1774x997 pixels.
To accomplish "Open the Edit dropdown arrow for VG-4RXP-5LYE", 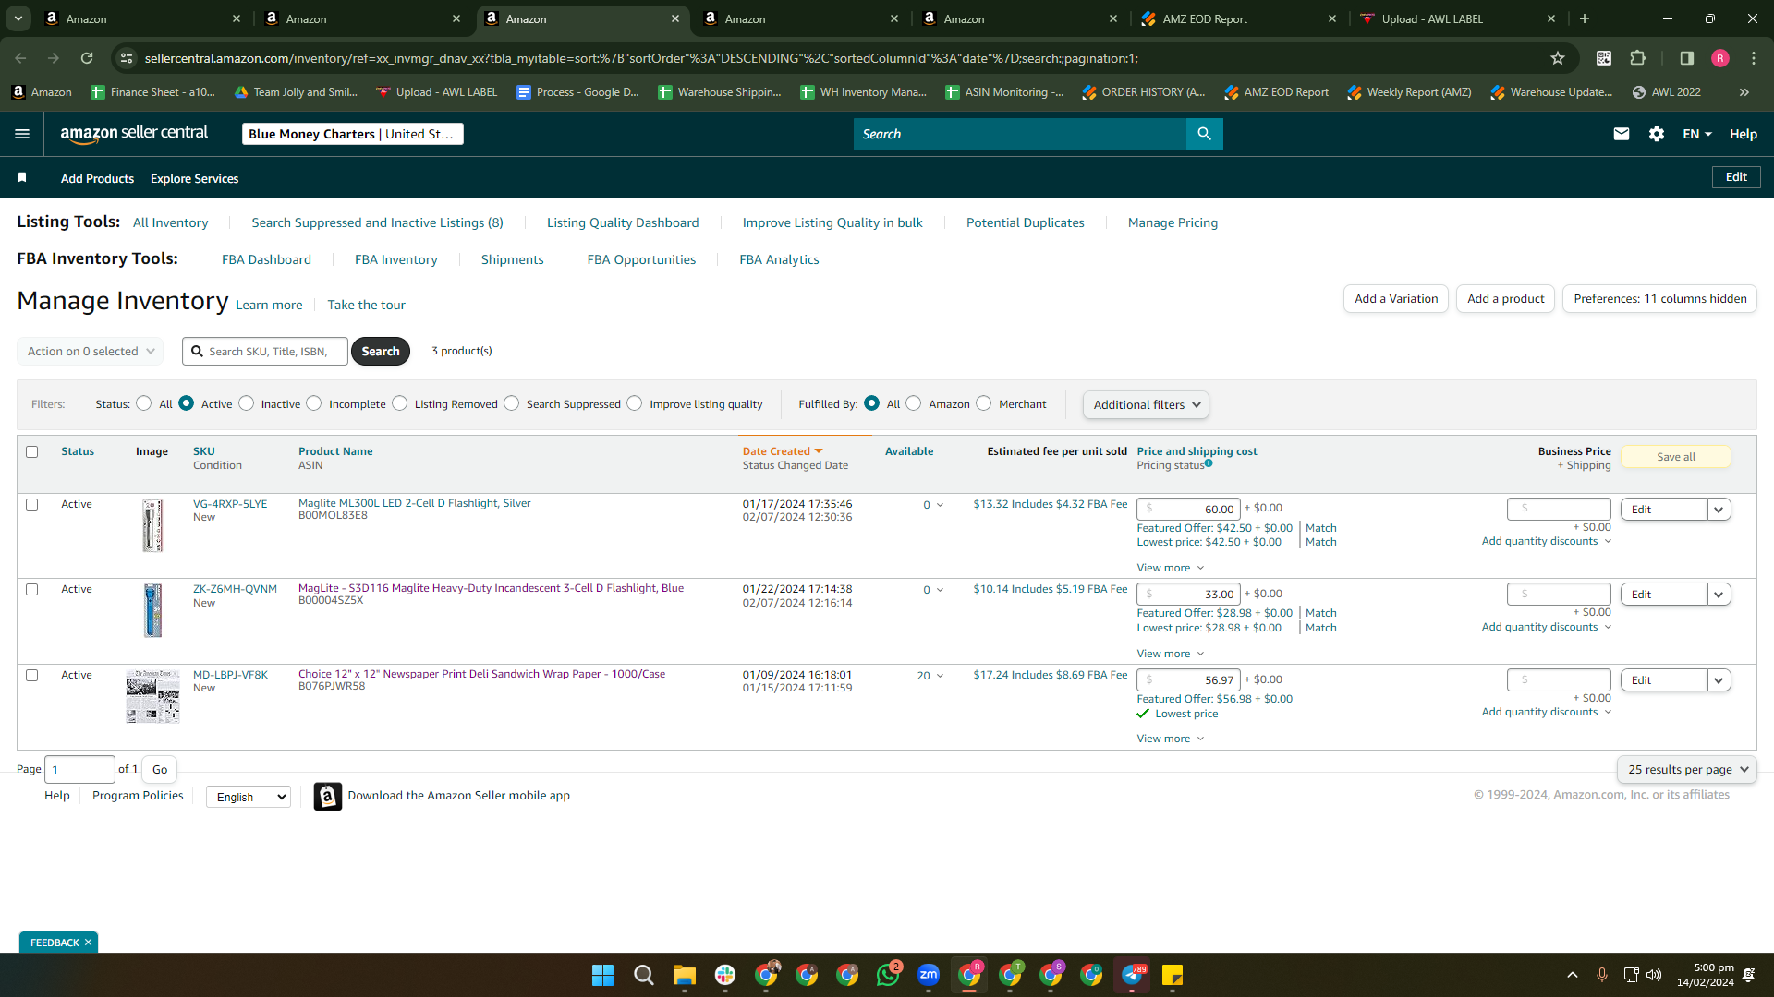I will click(1719, 510).
